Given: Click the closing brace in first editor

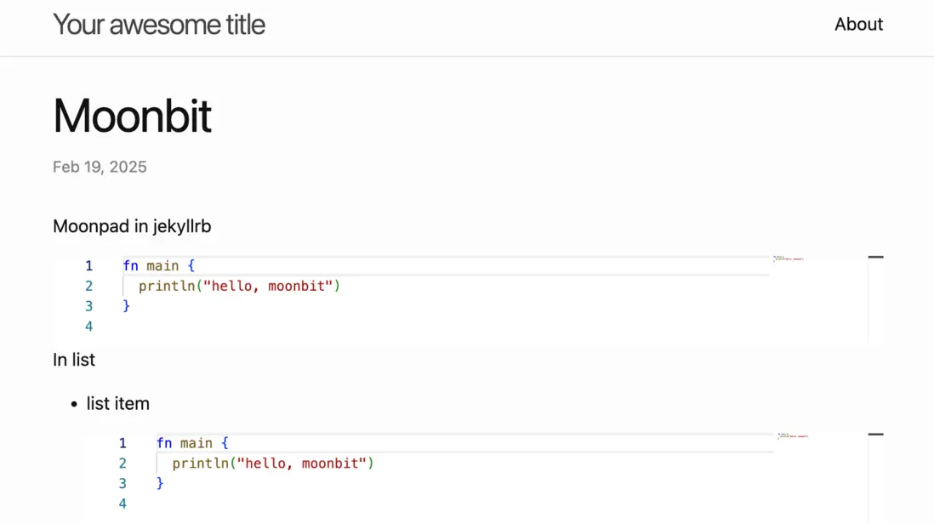Looking at the screenshot, I should click(x=127, y=306).
